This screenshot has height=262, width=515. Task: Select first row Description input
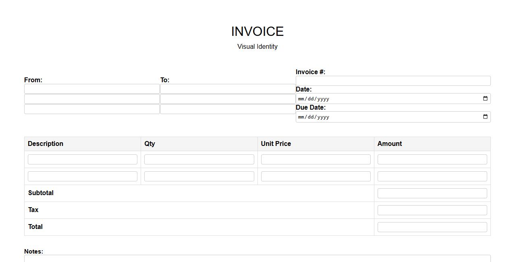tap(83, 160)
